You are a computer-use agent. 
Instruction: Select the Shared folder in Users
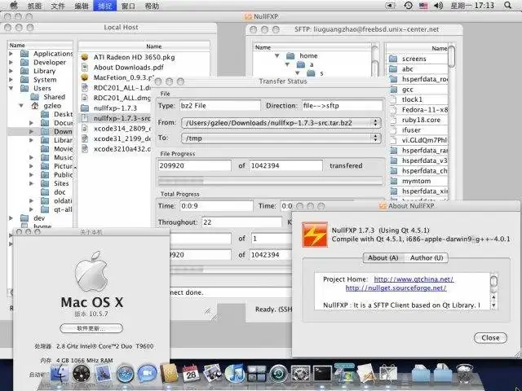tap(54, 97)
